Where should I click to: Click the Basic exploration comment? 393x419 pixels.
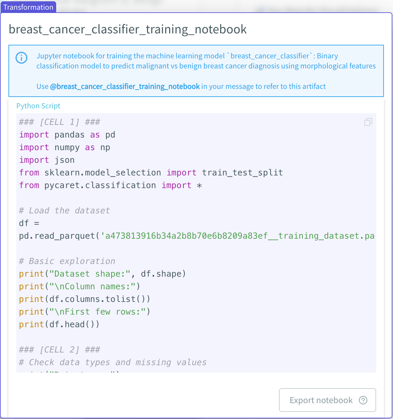pyautogui.click(x=67, y=261)
